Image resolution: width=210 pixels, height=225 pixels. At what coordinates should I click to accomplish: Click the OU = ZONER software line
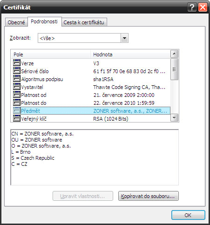pos(37,140)
